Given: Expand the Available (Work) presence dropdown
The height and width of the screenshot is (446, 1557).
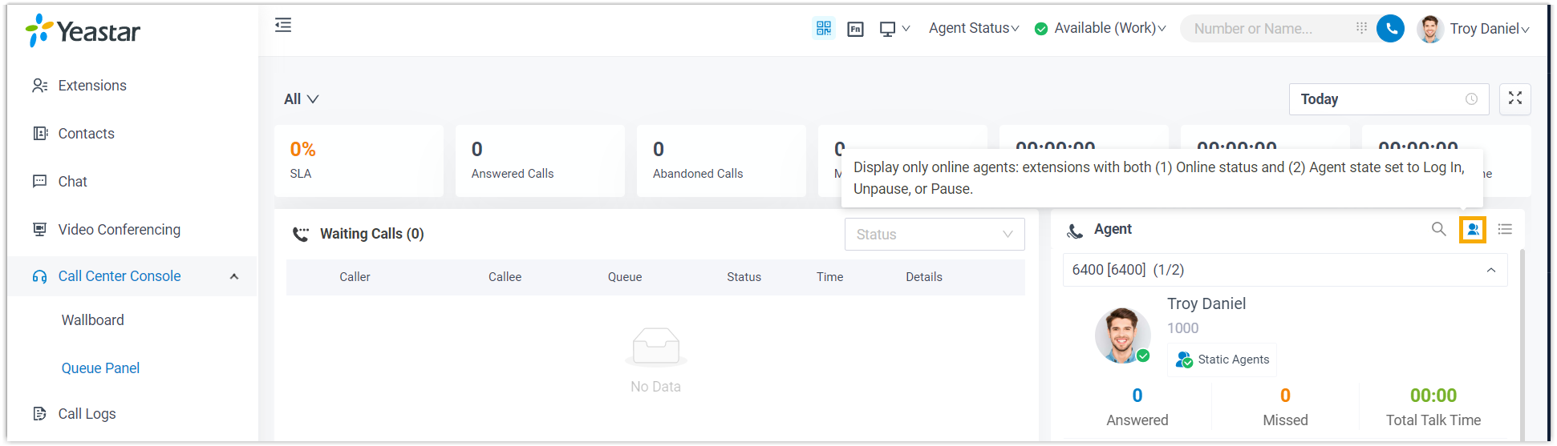Looking at the screenshot, I should (1101, 29).
